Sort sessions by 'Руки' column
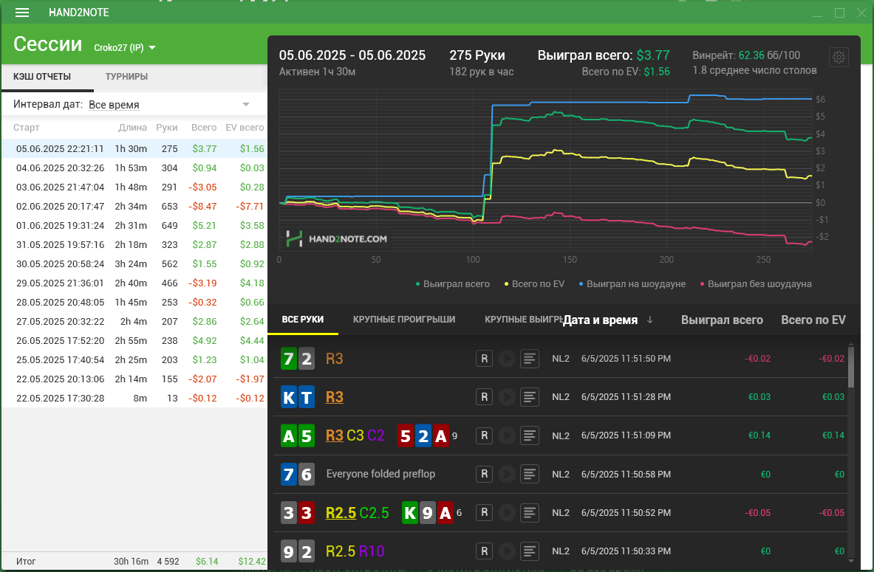 (167, 128)
